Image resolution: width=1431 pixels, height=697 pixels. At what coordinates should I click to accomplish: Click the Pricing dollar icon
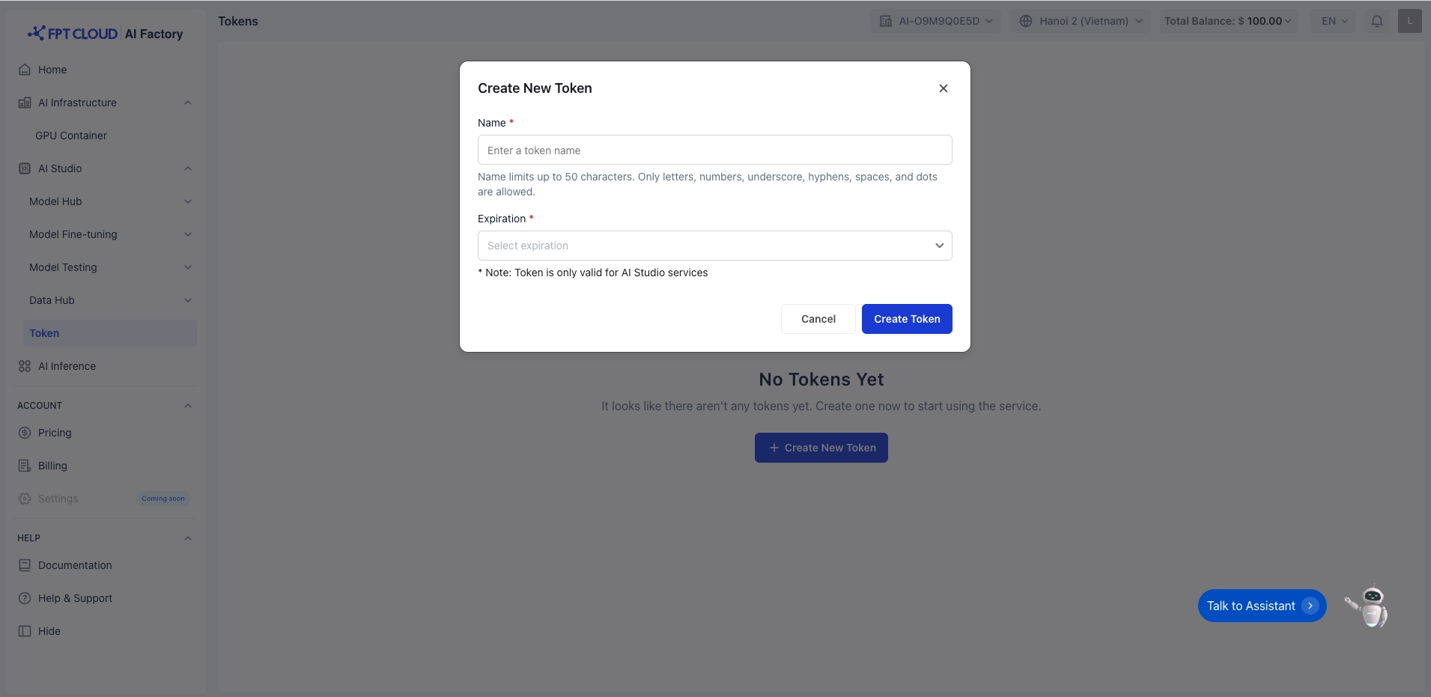25,433
